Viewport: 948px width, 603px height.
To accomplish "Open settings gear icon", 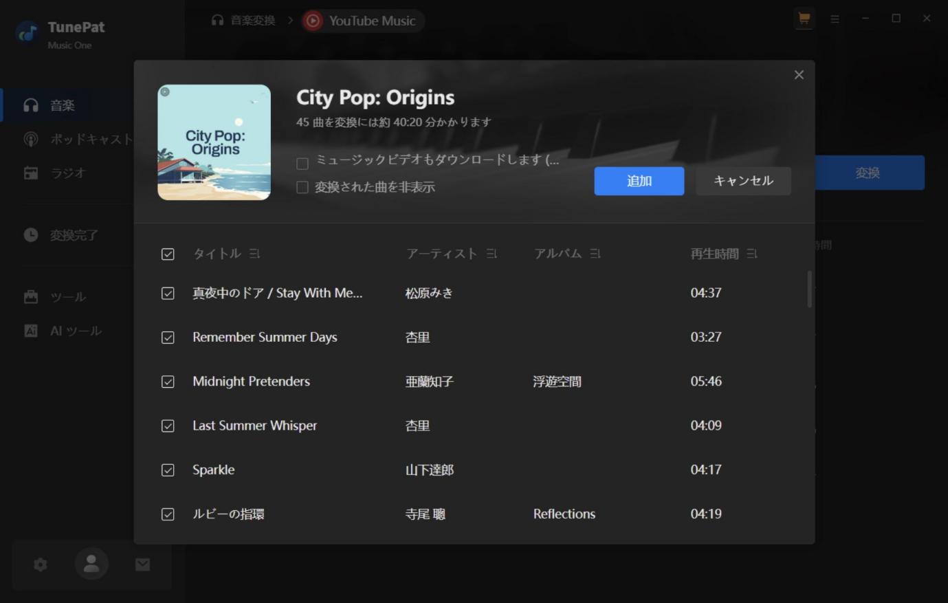I will click(41, 564).
